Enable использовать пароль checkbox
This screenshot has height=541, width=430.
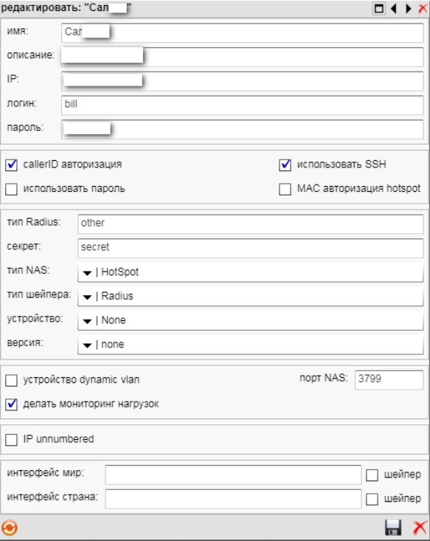point(11,189)
